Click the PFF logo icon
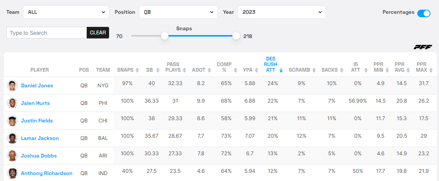 point(423,47)
